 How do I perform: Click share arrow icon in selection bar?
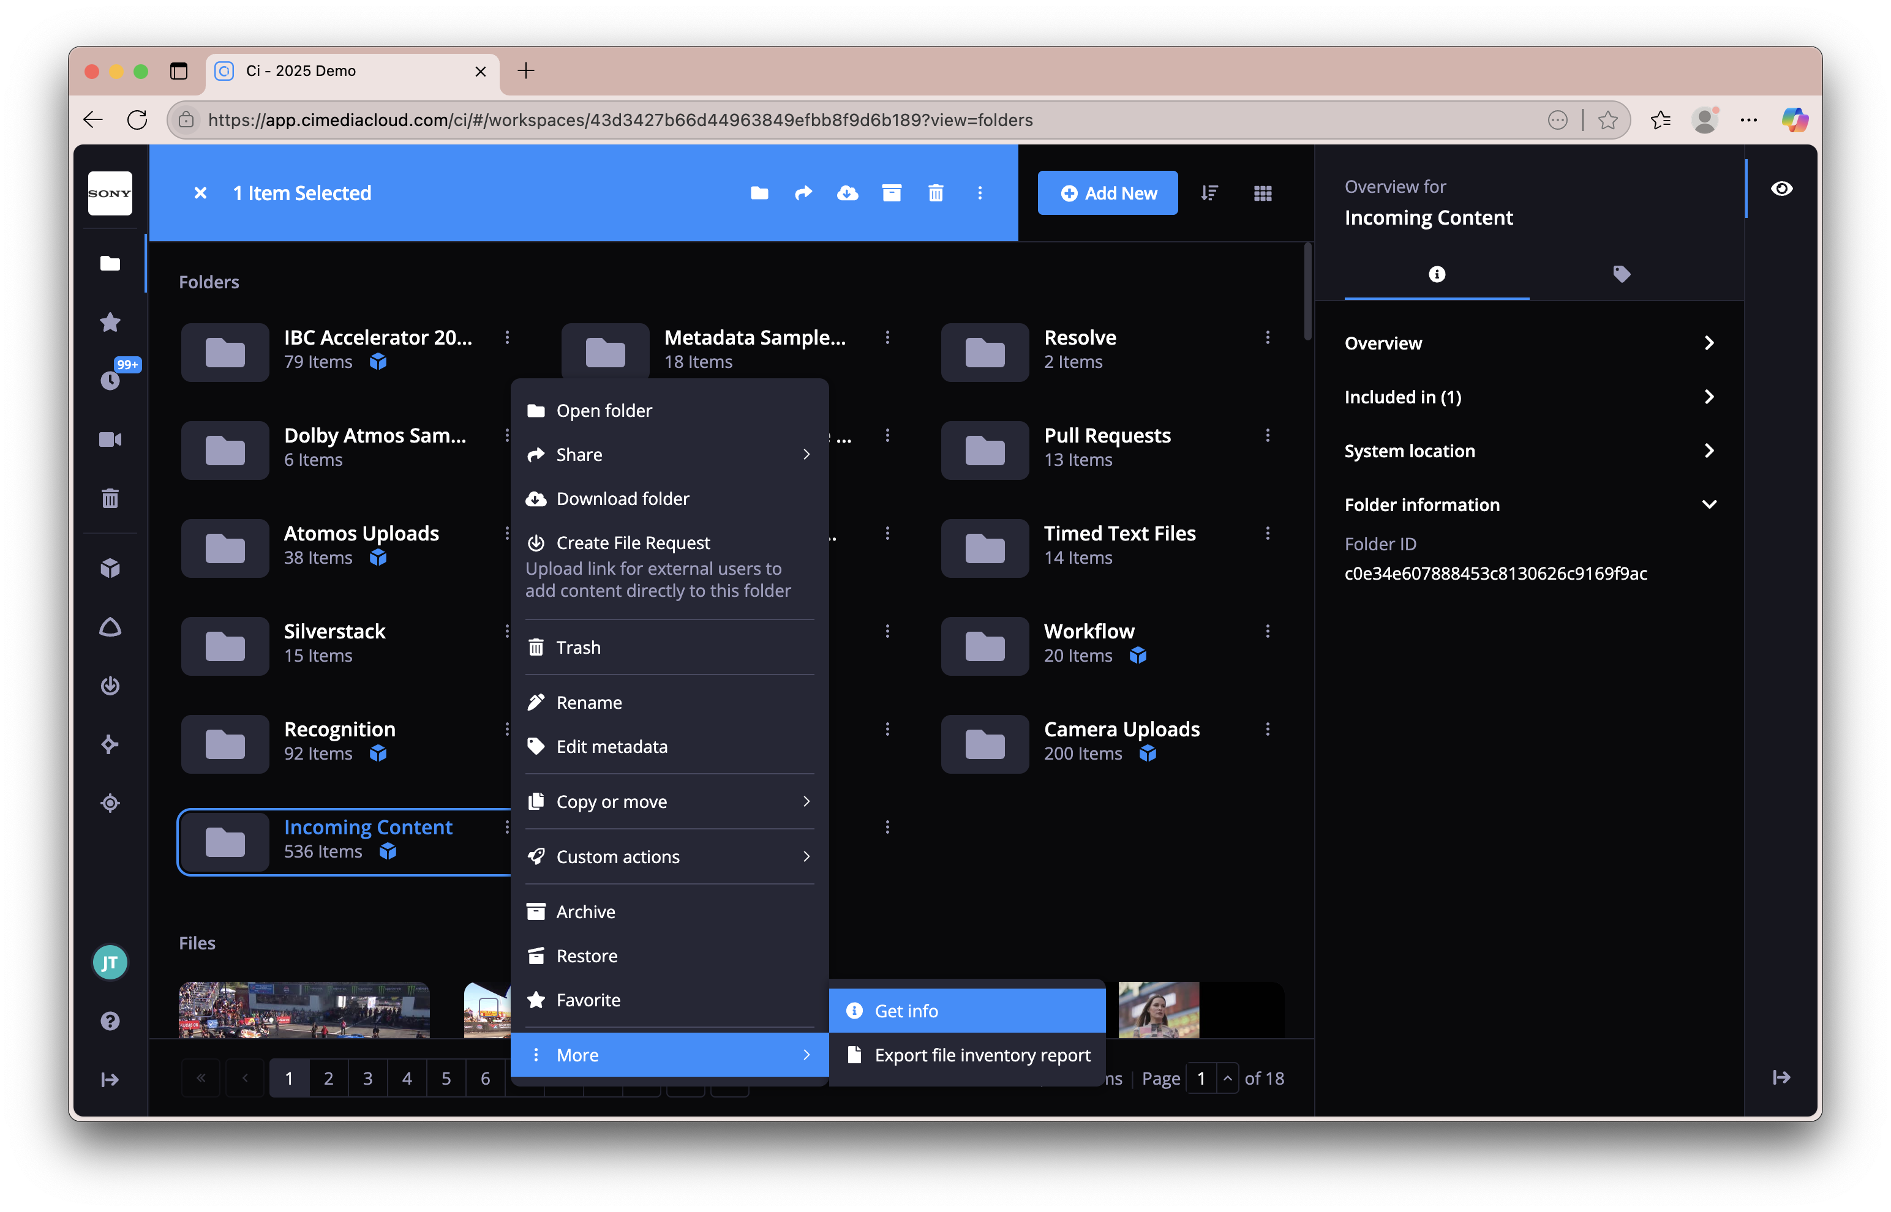point(803,193)
